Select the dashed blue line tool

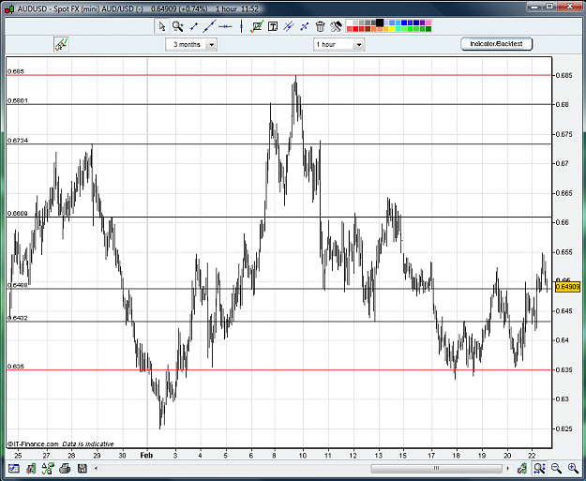point(304,26)
